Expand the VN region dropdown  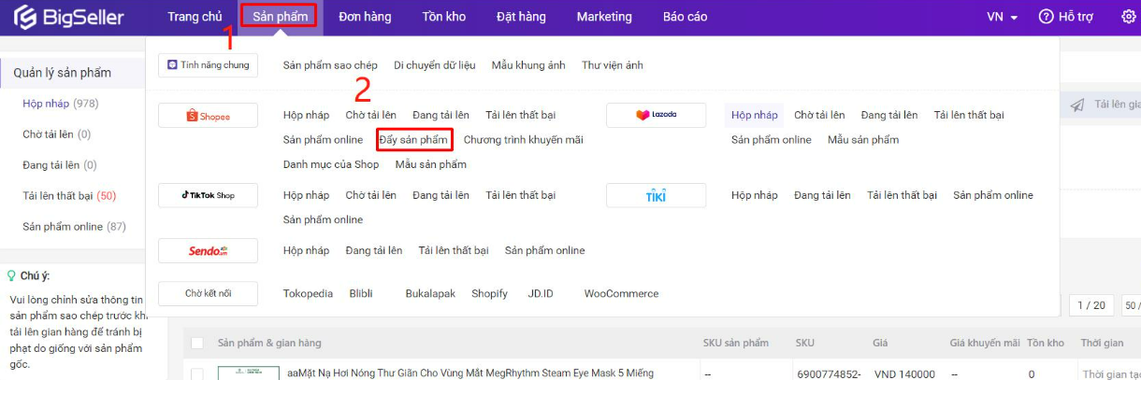[x=1002, y=17]
